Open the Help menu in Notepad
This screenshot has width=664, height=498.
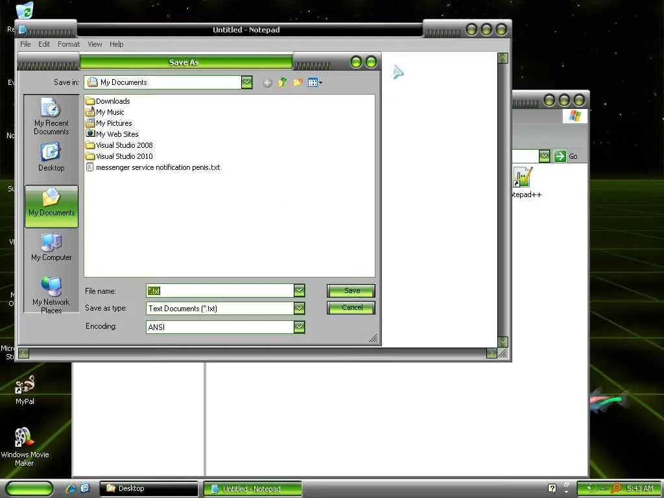[x=117, y=44]
